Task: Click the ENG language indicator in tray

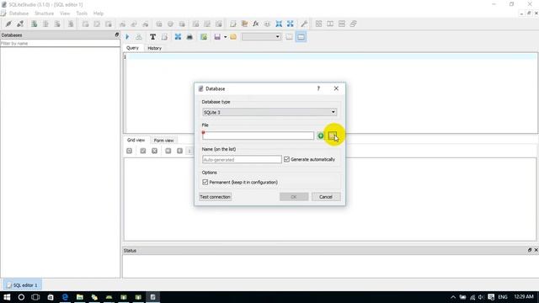Action: point(503,297)
